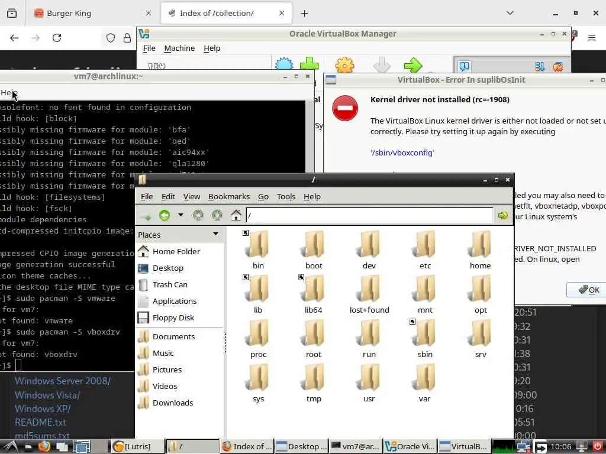Click the [Lutris] taskbar button
Image resolution: width=606 pixels, height=454 pixels.
tap(137, 446)
